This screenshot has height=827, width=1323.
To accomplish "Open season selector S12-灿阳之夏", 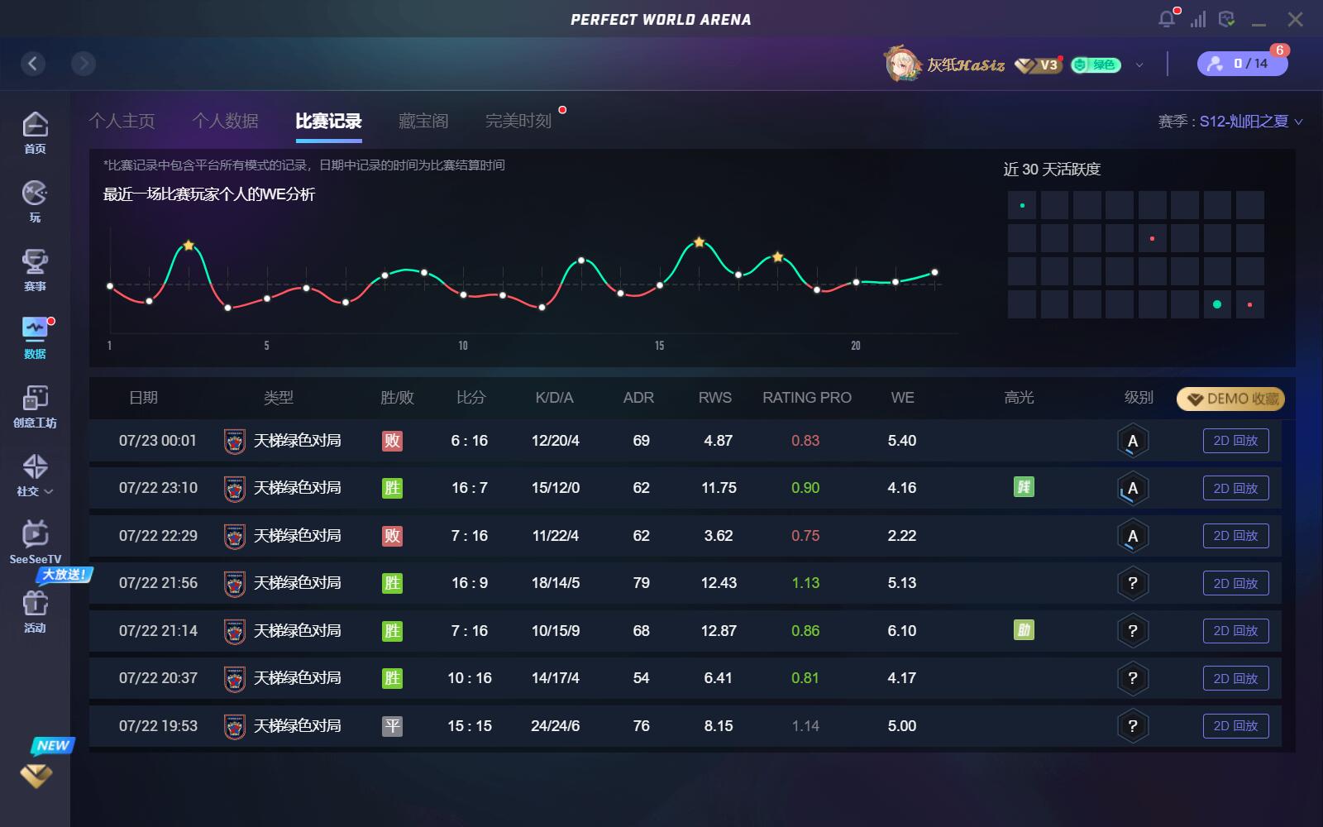I will click(1251, 122).
